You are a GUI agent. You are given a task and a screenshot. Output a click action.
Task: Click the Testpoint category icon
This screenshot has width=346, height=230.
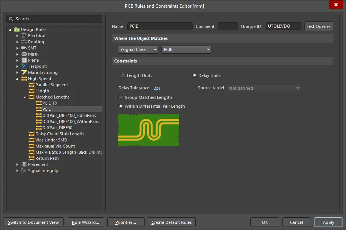click(24, 66)
